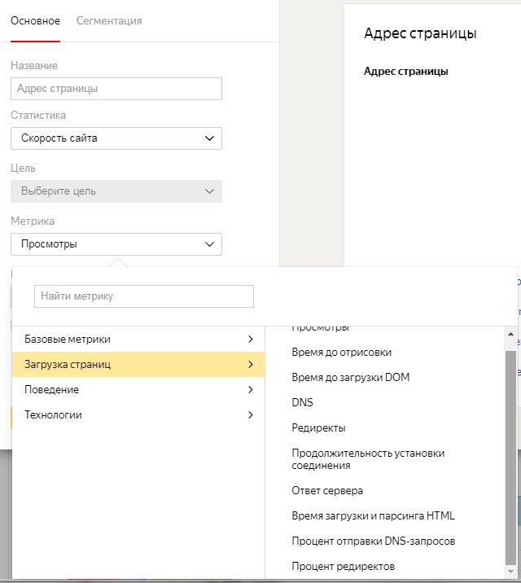This screenshot has width=521, height=583.
Task: Select the Редиректы metric
Action: (x=318, y=427)
